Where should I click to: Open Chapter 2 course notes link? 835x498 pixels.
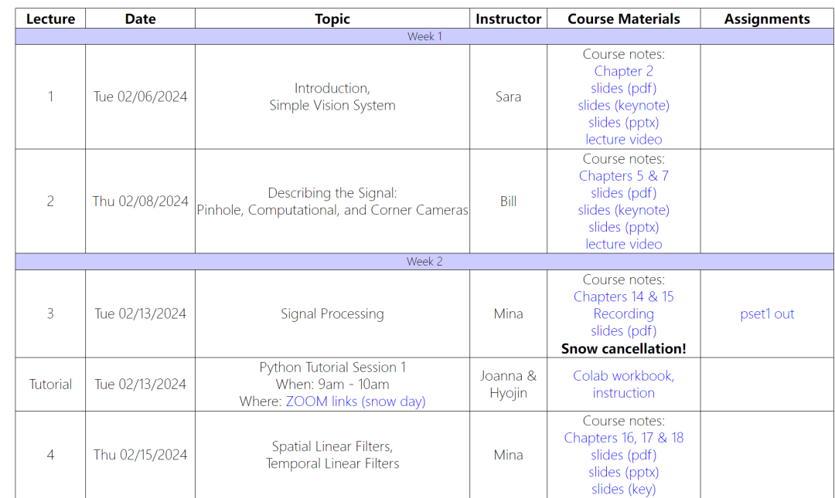(623, 71)
